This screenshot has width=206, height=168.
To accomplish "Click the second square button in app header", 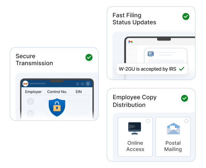I will point(82,84).
